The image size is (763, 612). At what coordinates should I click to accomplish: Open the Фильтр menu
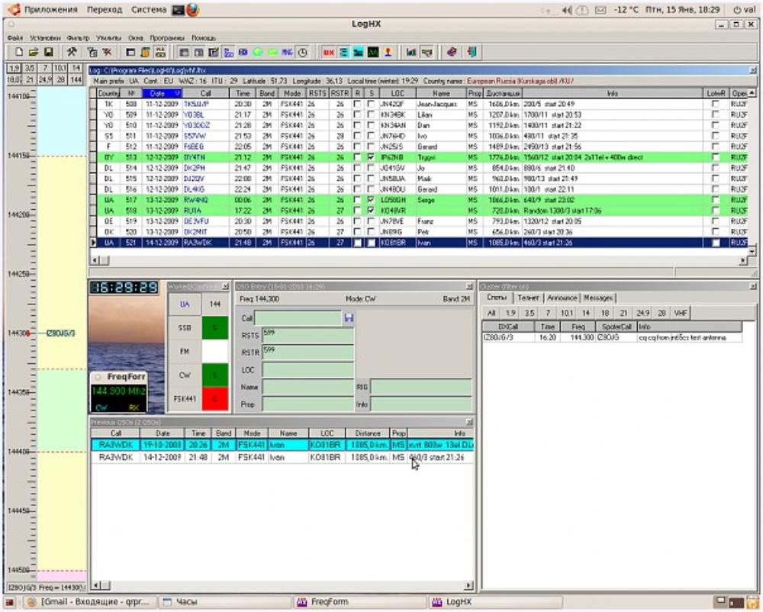tap(77, 37)
